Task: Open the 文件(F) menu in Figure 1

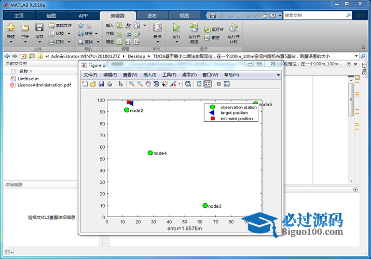Action: (x=90, y=75)
